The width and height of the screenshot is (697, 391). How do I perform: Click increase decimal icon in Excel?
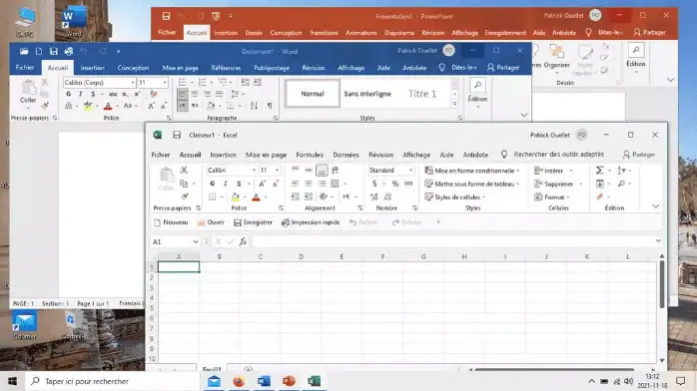(x=374, y=196)
